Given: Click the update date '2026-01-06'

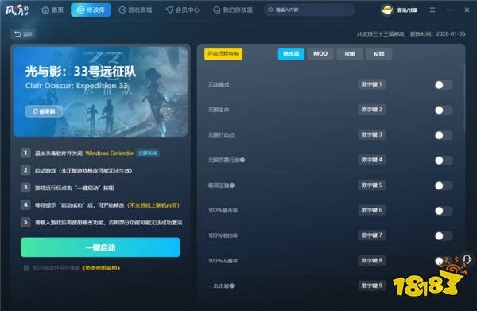Looking at the screenshot, I should click(x=451, y=33).
